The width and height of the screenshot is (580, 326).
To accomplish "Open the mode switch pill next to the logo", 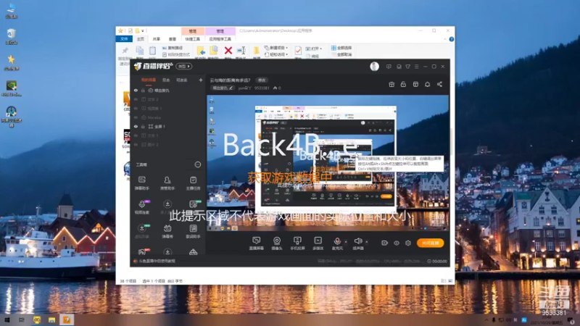I will (x=184, y=66).
